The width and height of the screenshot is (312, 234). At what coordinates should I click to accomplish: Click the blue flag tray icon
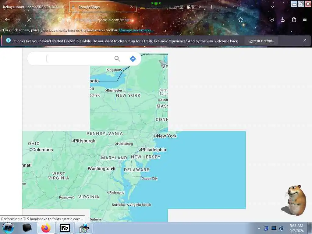tap(266, 228)
